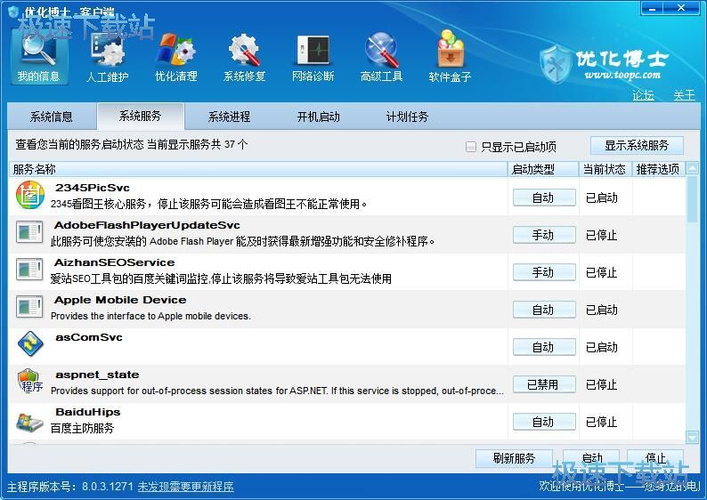Viewport: 707px width, 500px height.
Task: Click the AizhanSEOService service icon
Action: 29,270
